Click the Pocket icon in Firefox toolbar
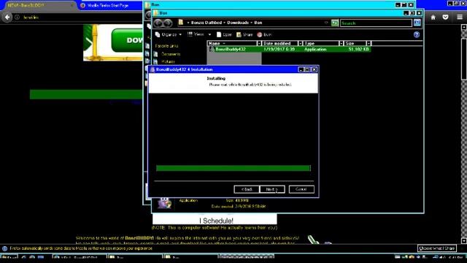This screenshot has width=467, height=263. 445,18
